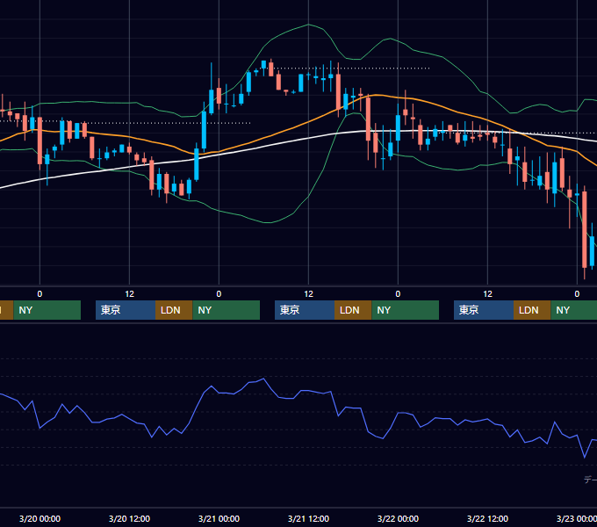Select the green upper Bollinger band line
597x527 pixels.
click(x=308, y=25)
